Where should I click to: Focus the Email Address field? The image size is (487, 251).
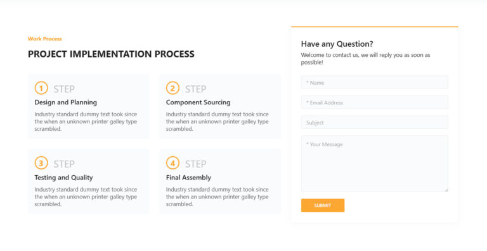[375, 102]
